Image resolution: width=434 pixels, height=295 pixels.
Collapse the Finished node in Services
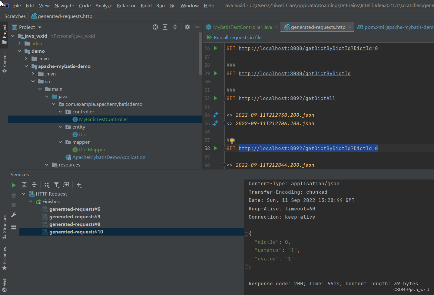click(x=31, y=201)
